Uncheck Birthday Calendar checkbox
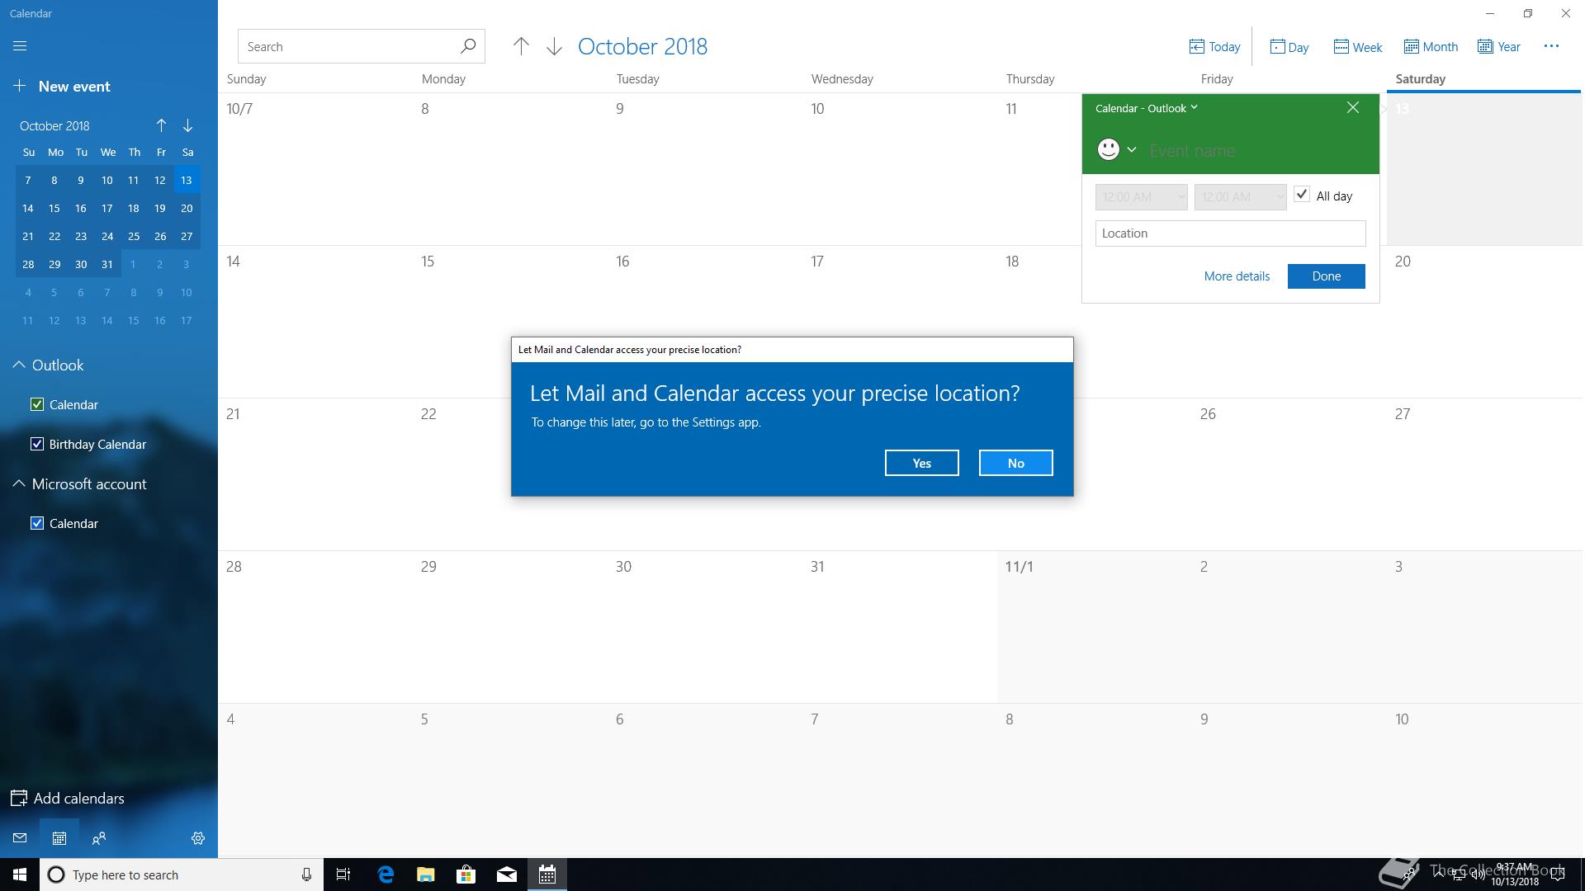The width and height of the screenshot is (1585, 891). (x=37, y=444)
